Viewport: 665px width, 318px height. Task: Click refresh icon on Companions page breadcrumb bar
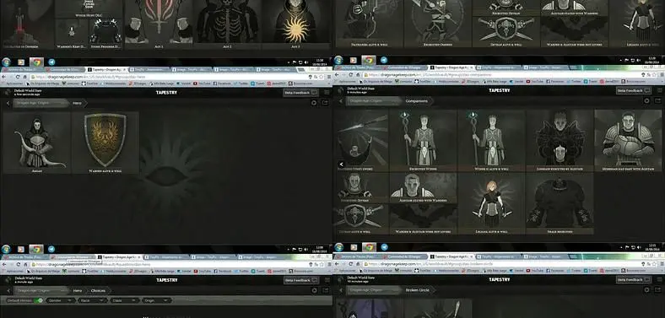click(646, 101)
